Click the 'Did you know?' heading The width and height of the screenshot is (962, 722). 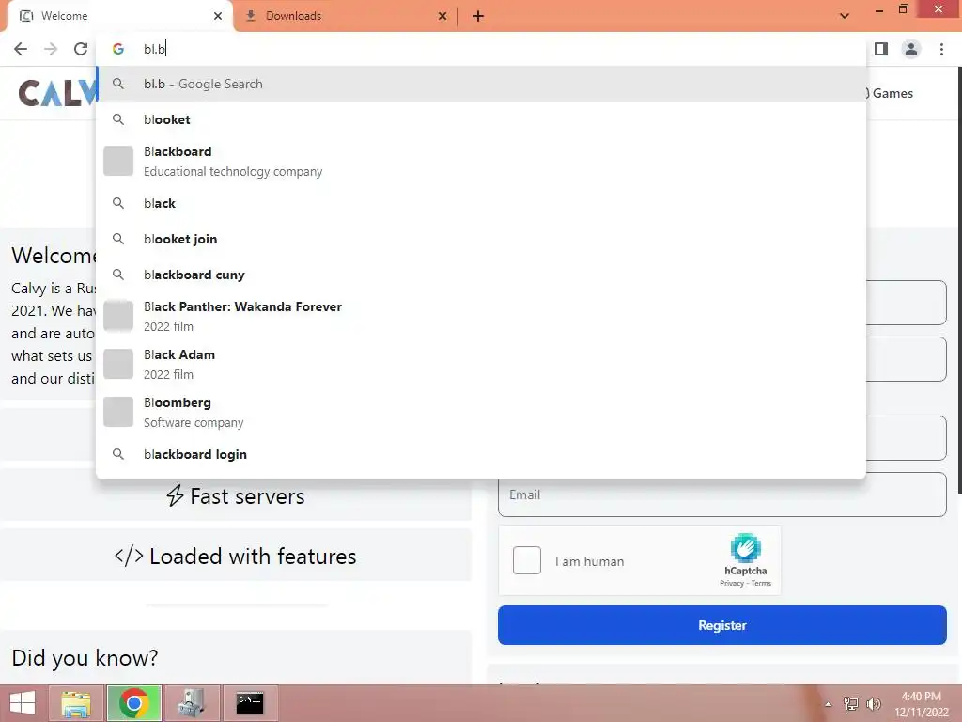pyautogui.click(x=85, y=658)
